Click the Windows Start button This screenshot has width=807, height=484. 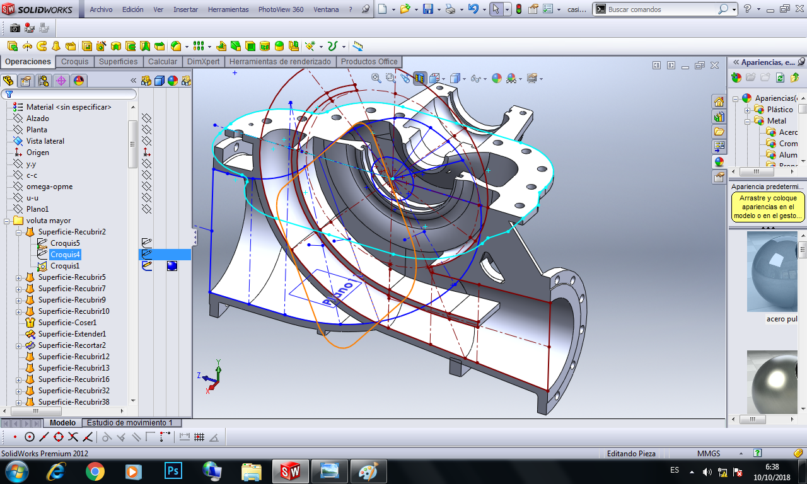point(16,471)
